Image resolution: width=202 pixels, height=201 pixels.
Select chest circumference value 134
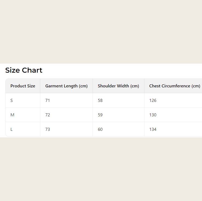click(153, 129)
